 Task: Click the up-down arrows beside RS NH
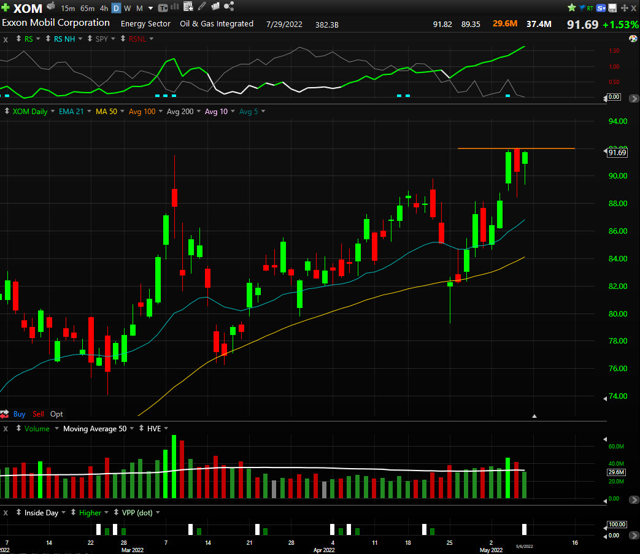[x=48, y=39]
